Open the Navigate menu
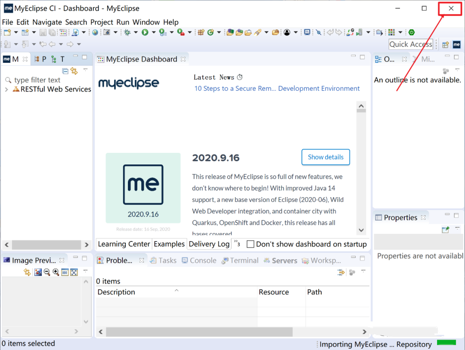The width and height of the screenshot is (465, 350). pyautogui.click(x=47, y=22)
